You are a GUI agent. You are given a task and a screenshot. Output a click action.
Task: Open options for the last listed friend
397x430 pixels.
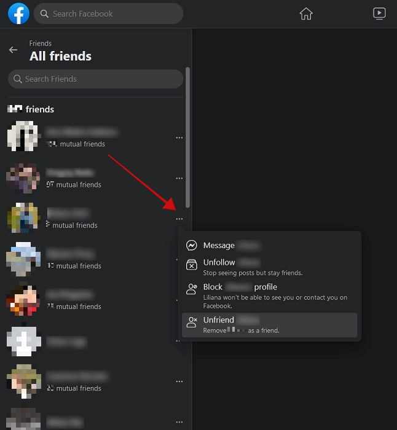179,422
